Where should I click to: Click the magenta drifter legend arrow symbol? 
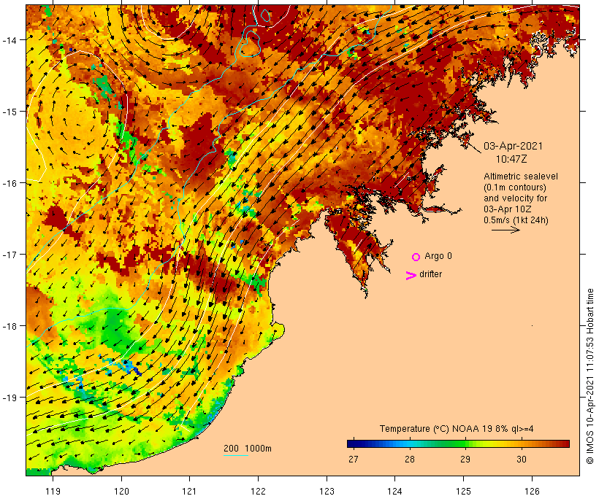point(411,276)
